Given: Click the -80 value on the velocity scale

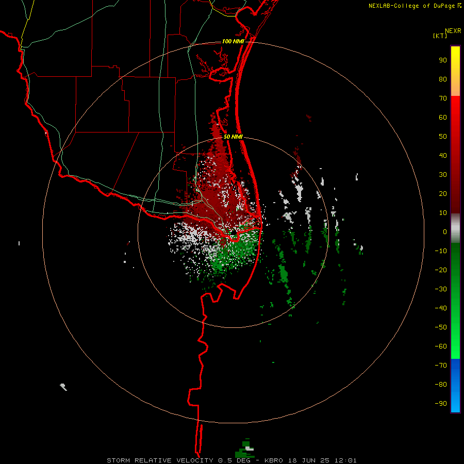Looking at the screenshot, I should (441, 385).
